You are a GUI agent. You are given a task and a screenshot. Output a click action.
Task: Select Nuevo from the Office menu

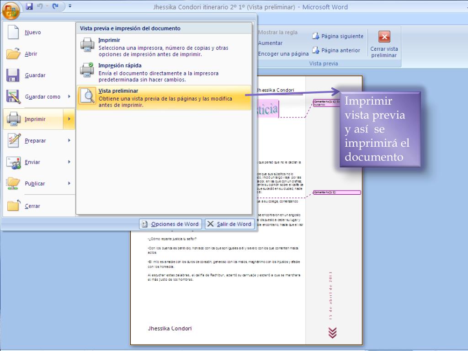[33, 32]
